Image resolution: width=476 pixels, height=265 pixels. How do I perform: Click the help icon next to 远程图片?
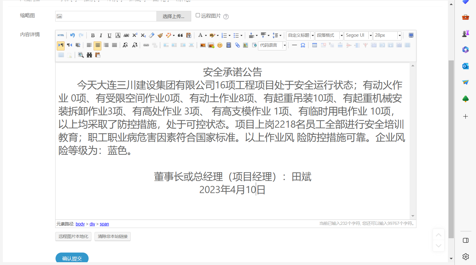tap(226, 17)
